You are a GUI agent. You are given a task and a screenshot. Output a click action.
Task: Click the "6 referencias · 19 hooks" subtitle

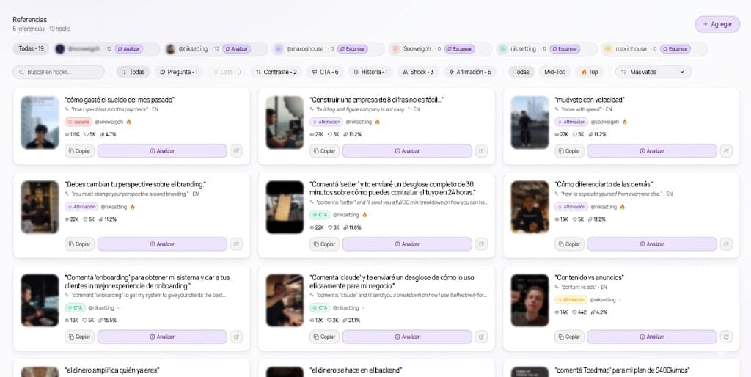coord(42,29)
